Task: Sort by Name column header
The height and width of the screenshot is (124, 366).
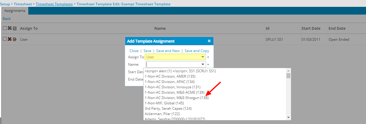Action: pos(160,28)
